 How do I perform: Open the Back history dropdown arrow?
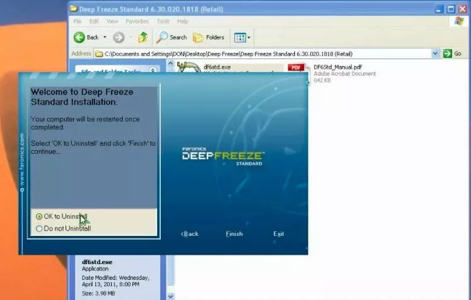click(105, 37)
